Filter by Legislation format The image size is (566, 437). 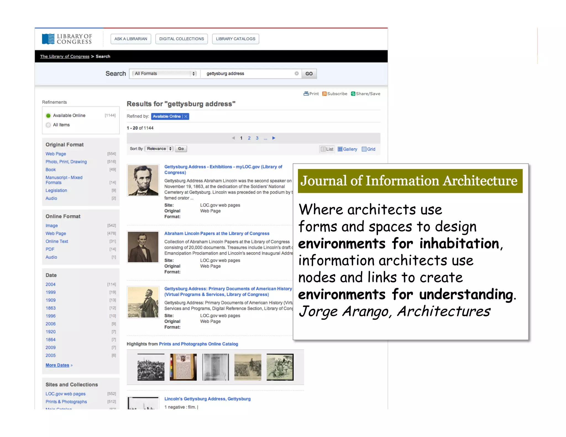point(56,191)
